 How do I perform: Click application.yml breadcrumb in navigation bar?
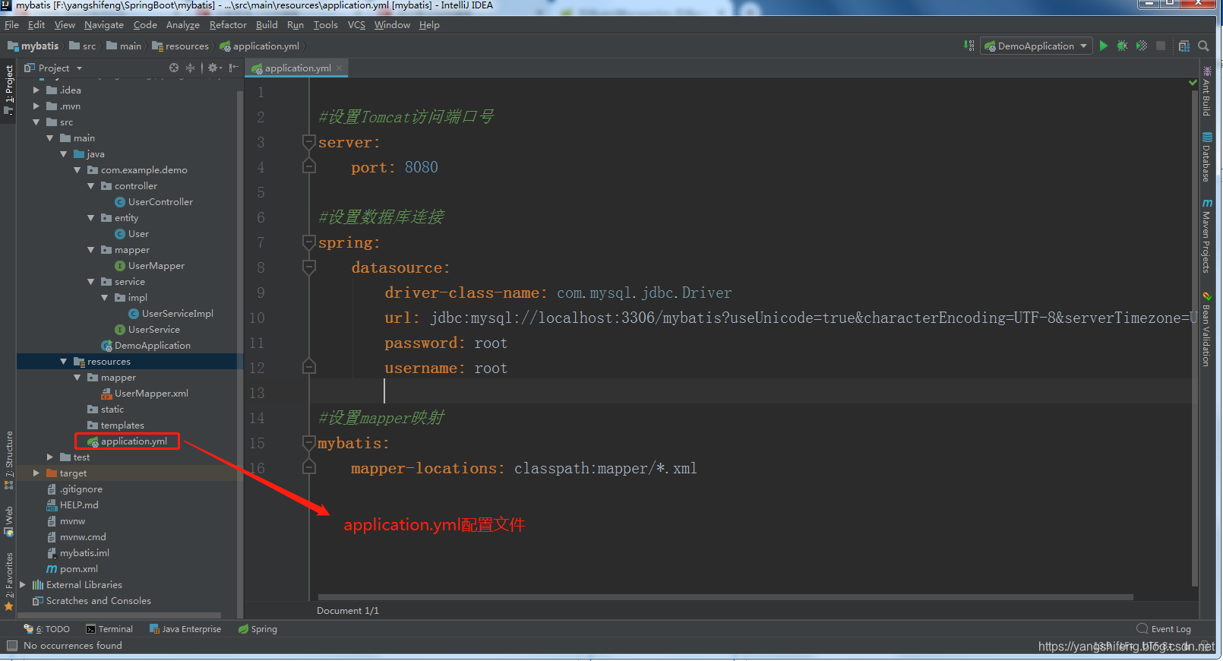260,46
